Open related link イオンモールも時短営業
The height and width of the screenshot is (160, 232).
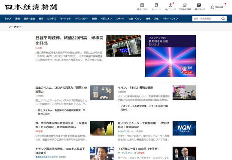coord(144,108)
